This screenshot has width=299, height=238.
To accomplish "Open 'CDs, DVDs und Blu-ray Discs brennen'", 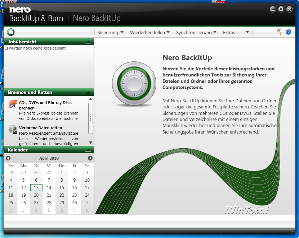I will [46, 105].
